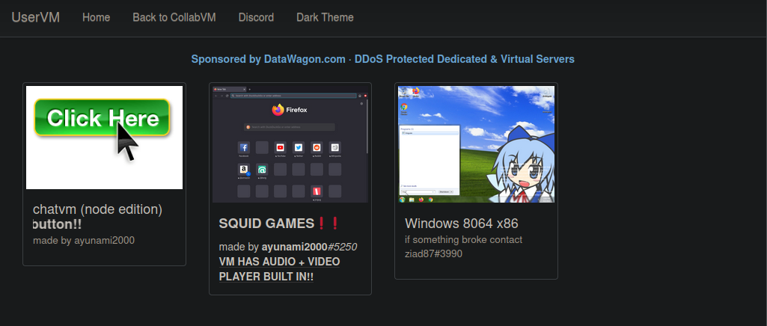Click the Windows Start orb in Windows thumbnail
This screenshot has width=767, height=326.
point(403,200)
